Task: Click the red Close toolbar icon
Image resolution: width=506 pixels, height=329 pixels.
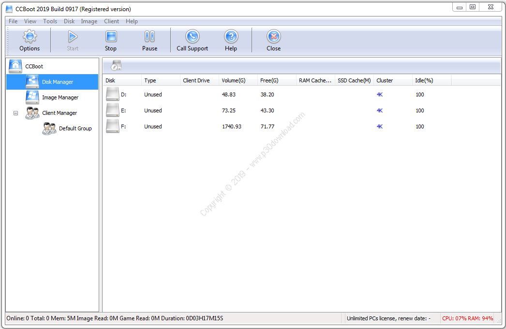Action: [x=274, y=36]
